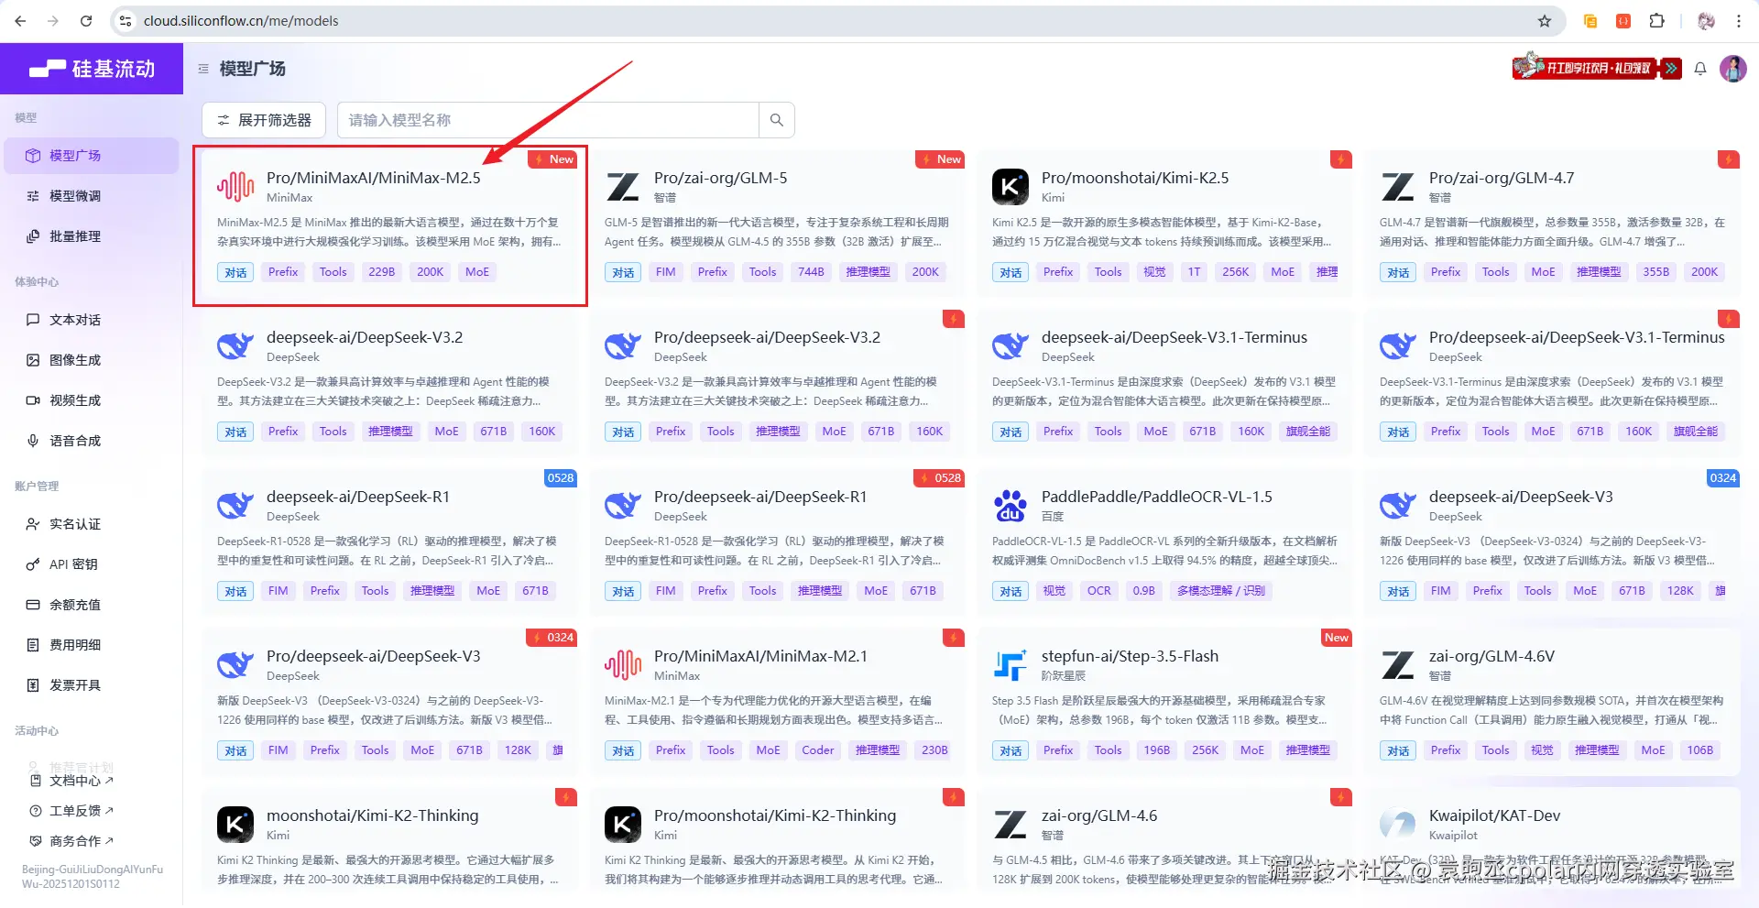Open 模型微调 in sidebar
The width and height of the screenshot is (1759, 908).
click(91, 196)
